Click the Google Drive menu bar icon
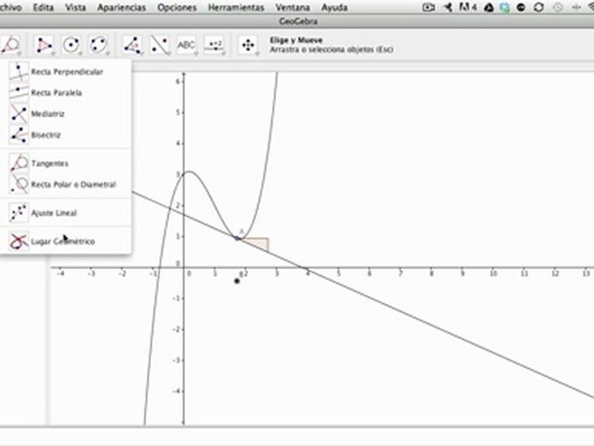This screenshot has width=594, height=446. click(x=489, y=7)
